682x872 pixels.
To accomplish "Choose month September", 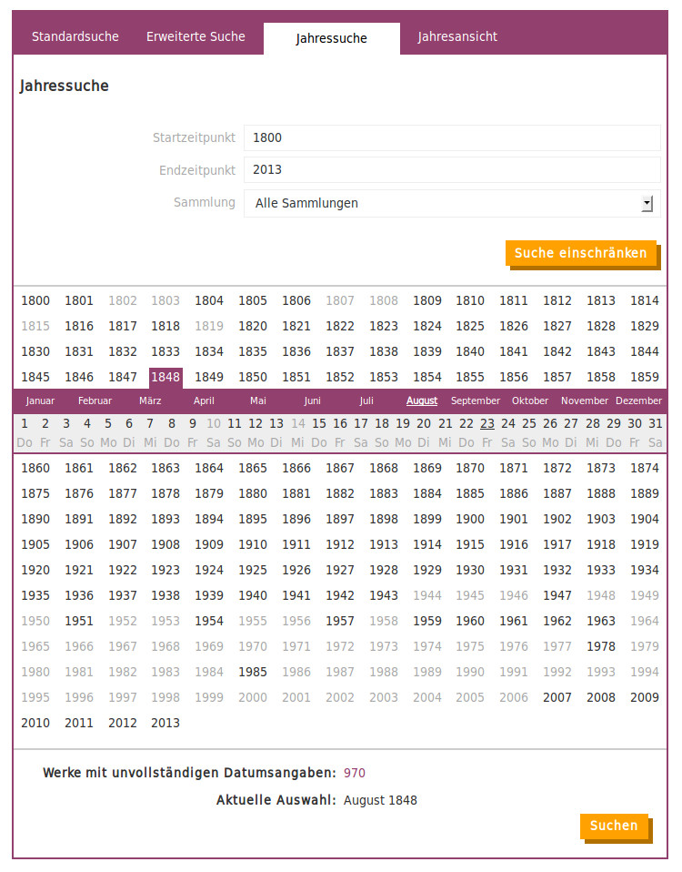I will coord(476,401).
